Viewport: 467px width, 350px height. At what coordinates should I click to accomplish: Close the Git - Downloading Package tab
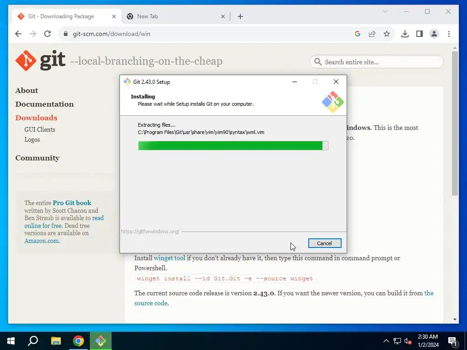click(x=114, y=16)
